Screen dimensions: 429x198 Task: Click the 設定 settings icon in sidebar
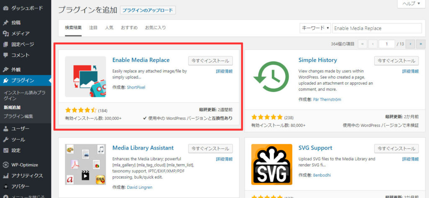(5, 150)
